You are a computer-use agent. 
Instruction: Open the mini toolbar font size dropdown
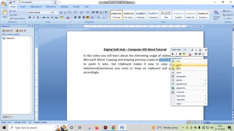click(189, 50)
